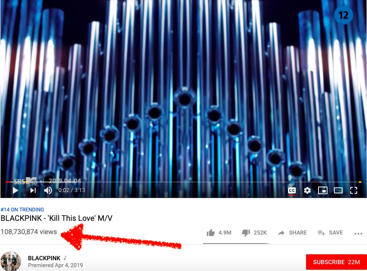Save the video to a playlist
This screenshot has width=367, height=271.
pyautogui.click(x=330, y=233)
